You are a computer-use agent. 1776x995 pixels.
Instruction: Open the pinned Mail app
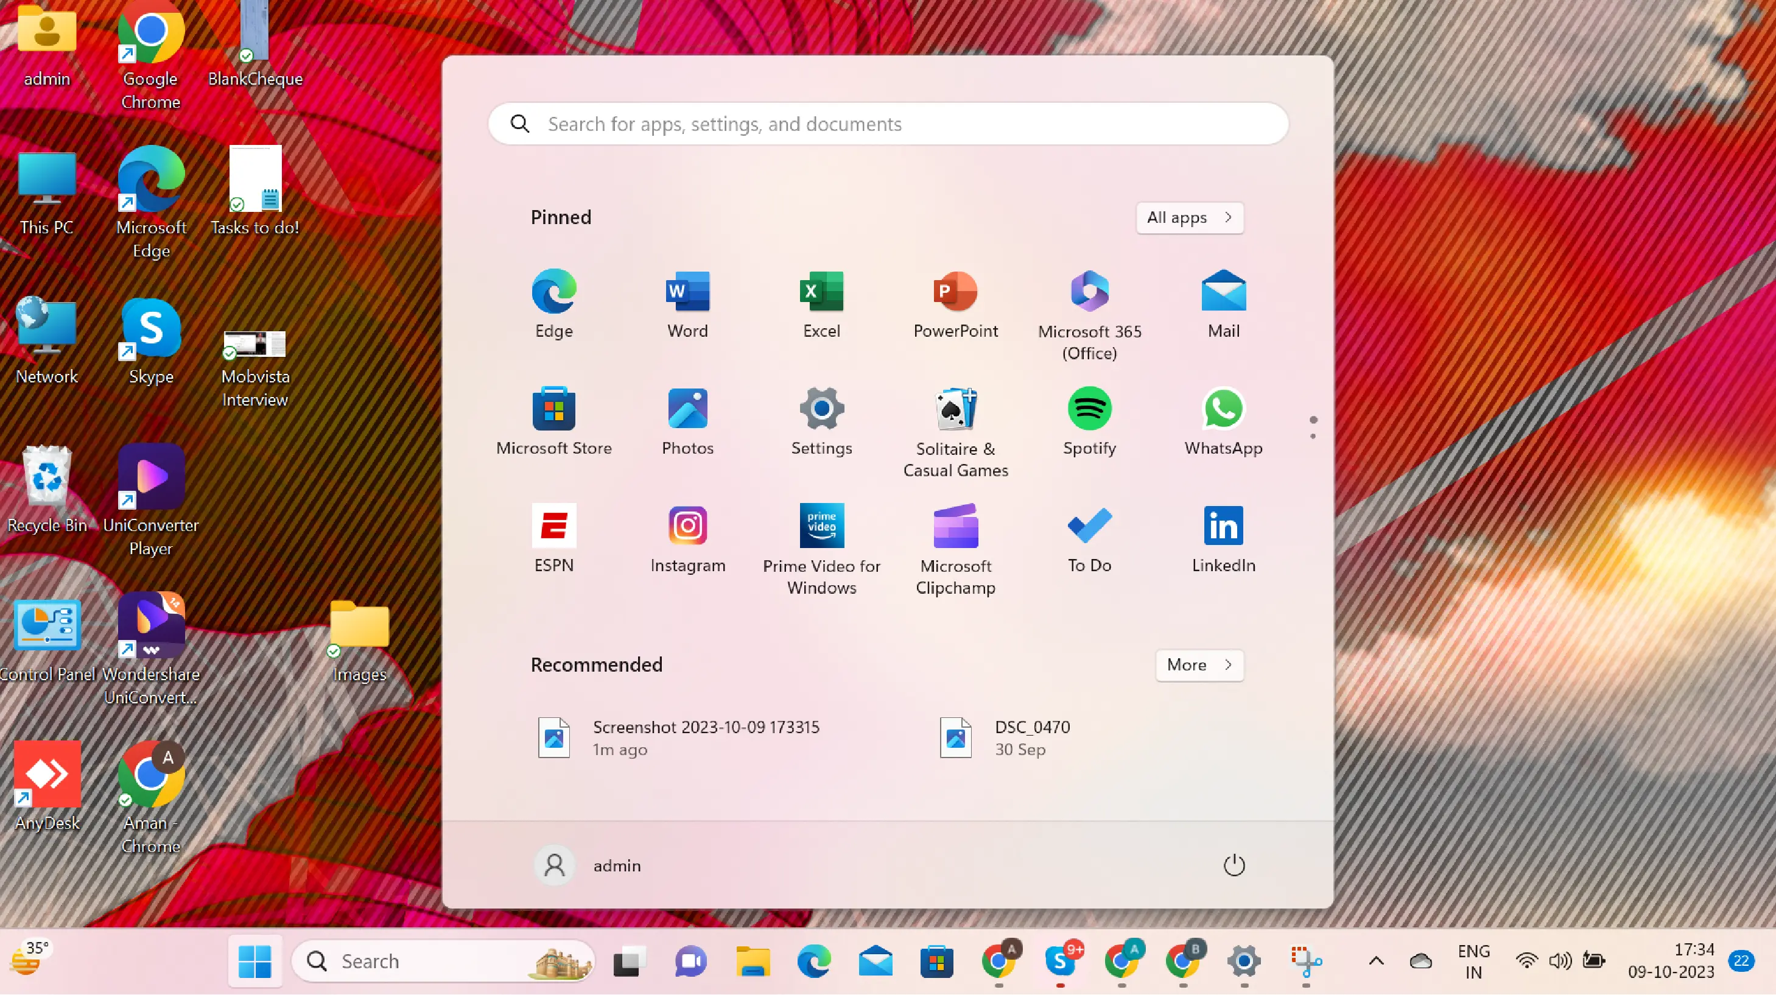coord(1223,304)
